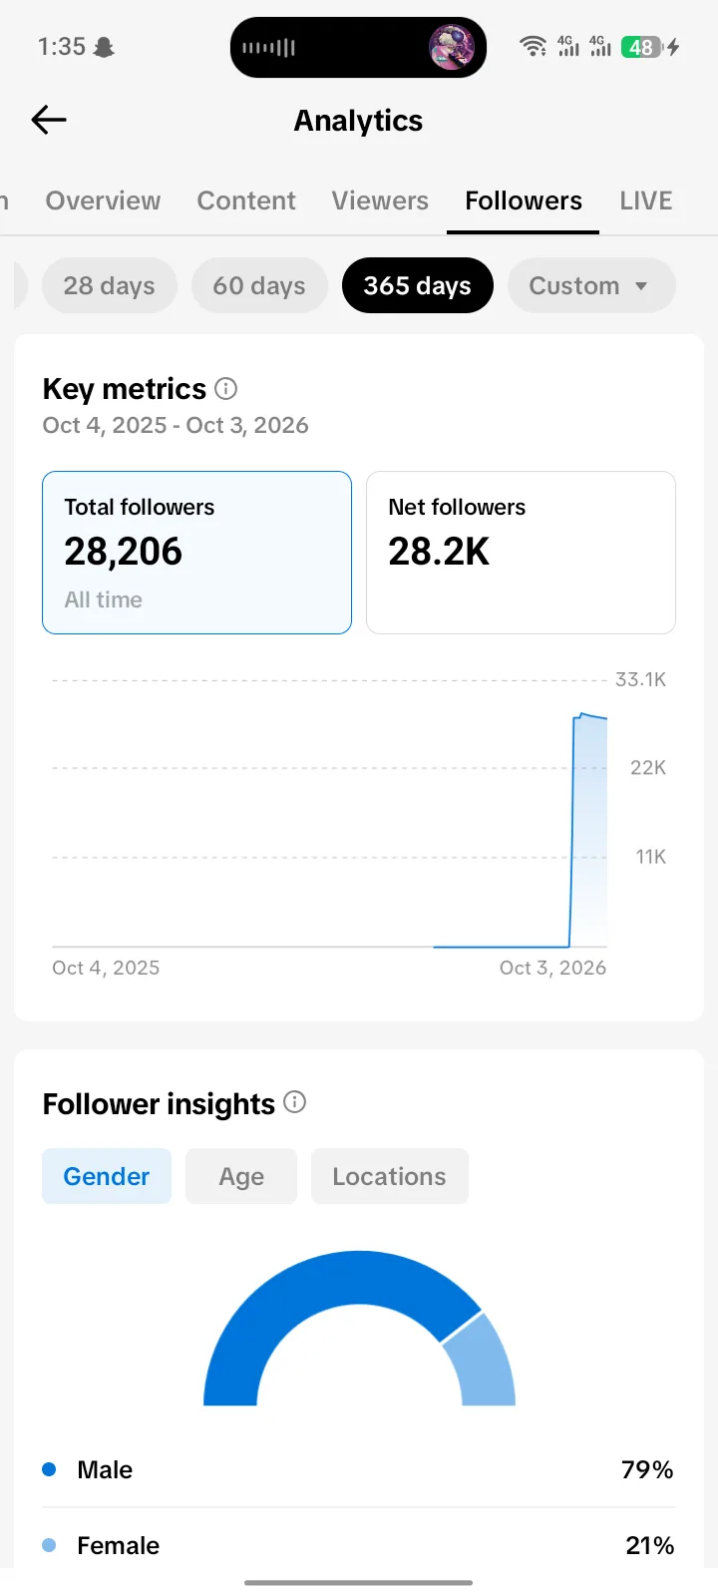
Task: Open Key metrics info icon
Action: coord(226,388)
